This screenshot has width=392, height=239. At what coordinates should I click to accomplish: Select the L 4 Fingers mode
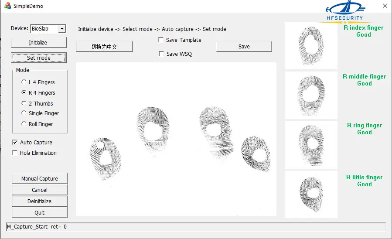tap(24, 82)
